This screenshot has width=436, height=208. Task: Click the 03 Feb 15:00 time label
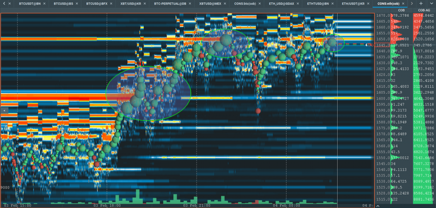(x=17, y=206)
